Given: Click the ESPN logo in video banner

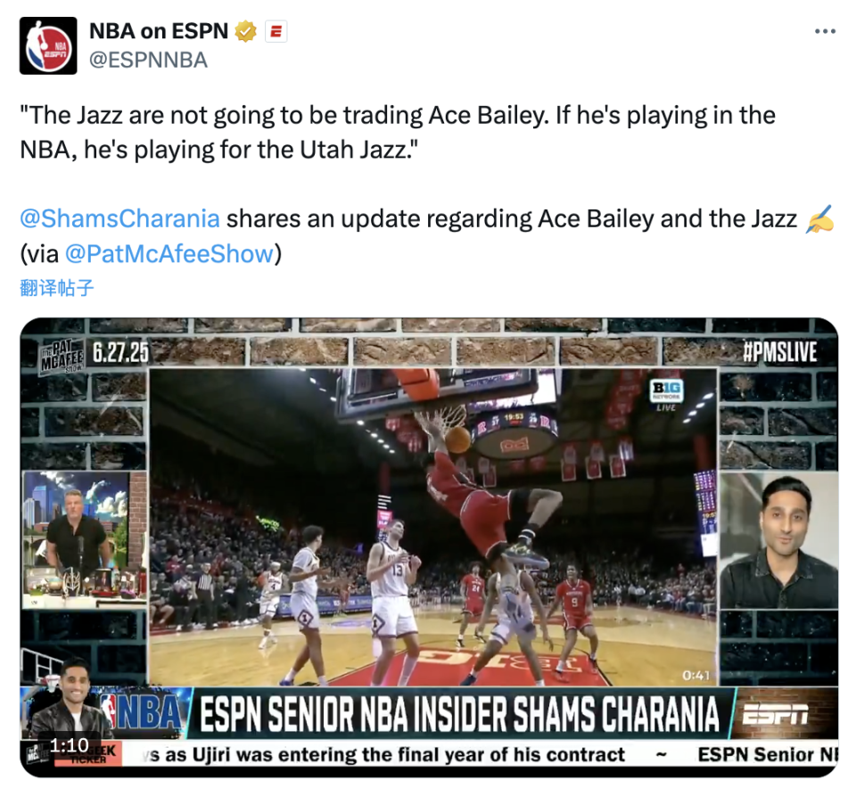Looking at the screenshot, I should coord(776,714).
